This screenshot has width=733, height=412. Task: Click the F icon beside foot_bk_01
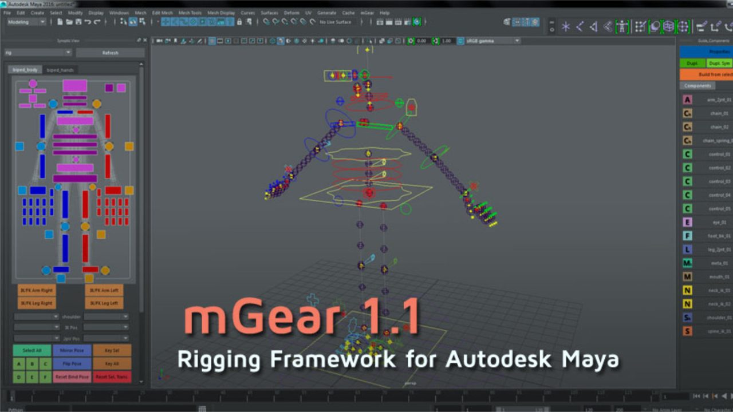point(688,236)
